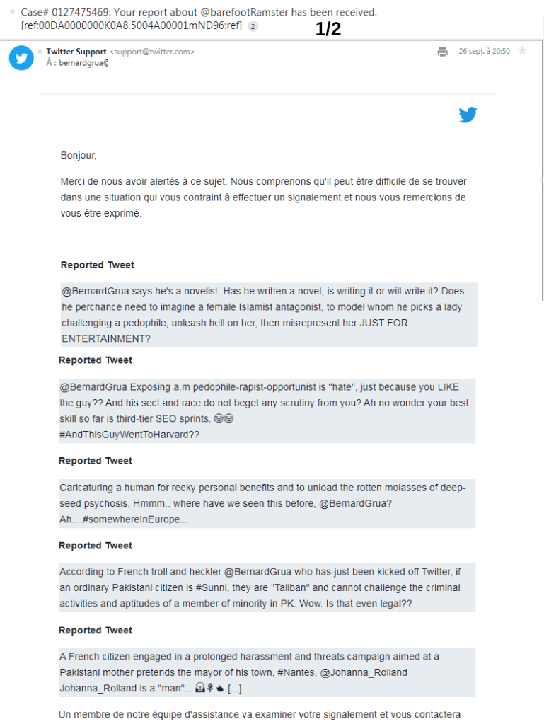Click the 26 sept. à 20:50 timestamp

click(x=484, y=52)
